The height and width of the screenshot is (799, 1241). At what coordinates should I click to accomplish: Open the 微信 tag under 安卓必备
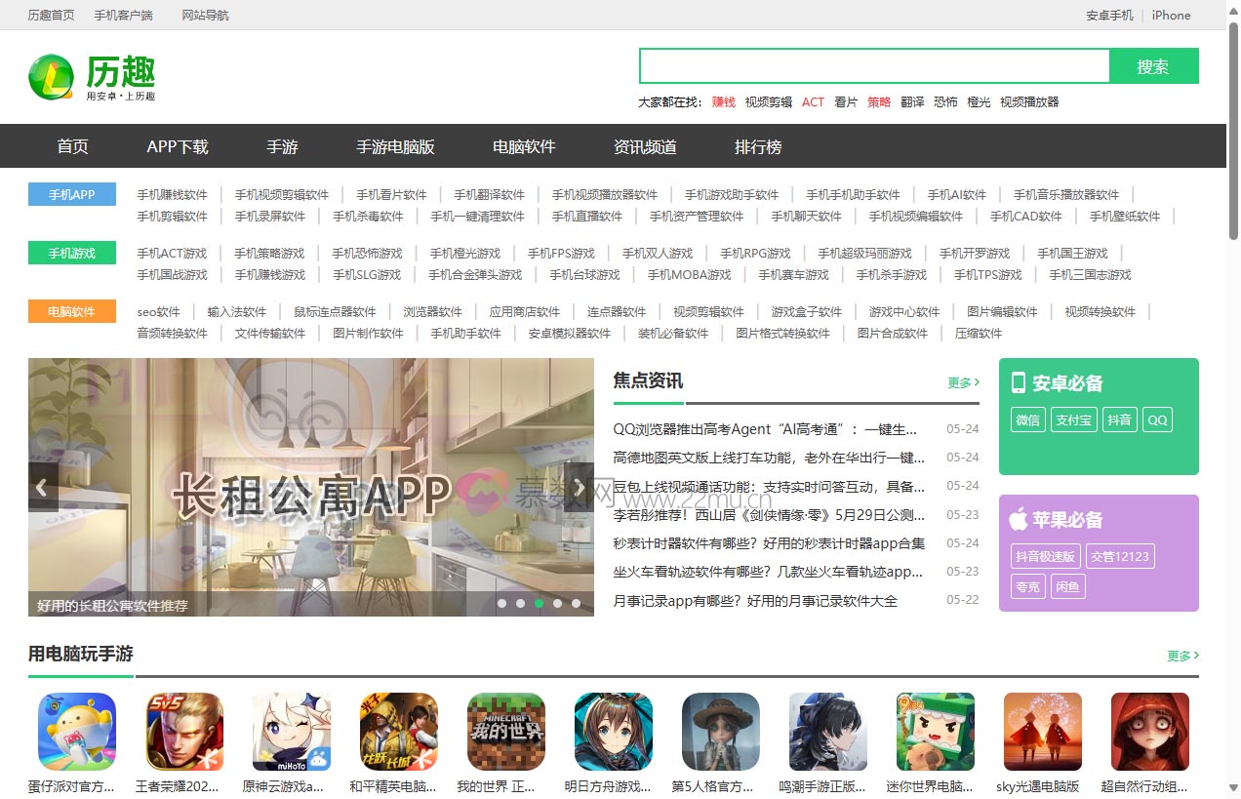(x=1027, y=419)
